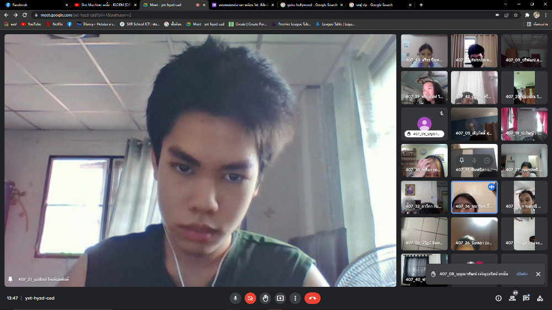Open the meeting details info icon
The width and height of the screenshot is (552, 310).
point(498,298)
